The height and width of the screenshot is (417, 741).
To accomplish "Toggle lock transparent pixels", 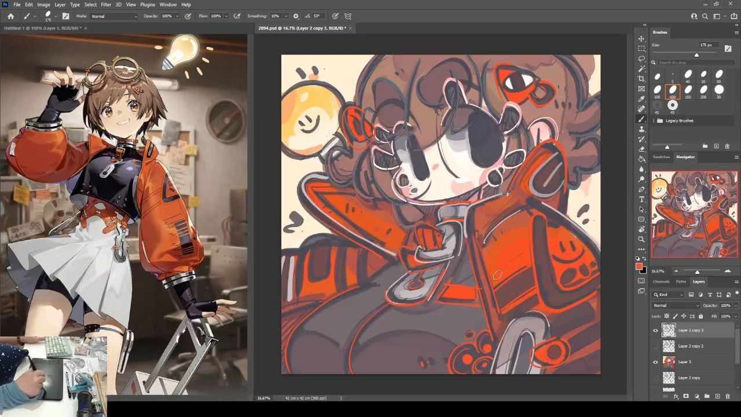I will point(666,316).
